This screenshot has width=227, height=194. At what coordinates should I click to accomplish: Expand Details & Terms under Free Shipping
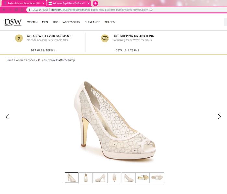127,50
